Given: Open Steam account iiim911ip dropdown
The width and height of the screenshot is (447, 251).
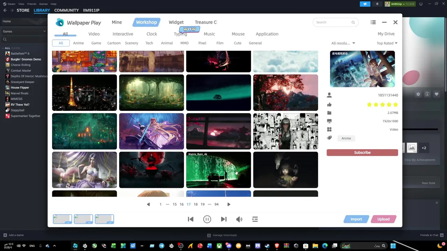Looking at the screenshot, I should coord(399,4).
